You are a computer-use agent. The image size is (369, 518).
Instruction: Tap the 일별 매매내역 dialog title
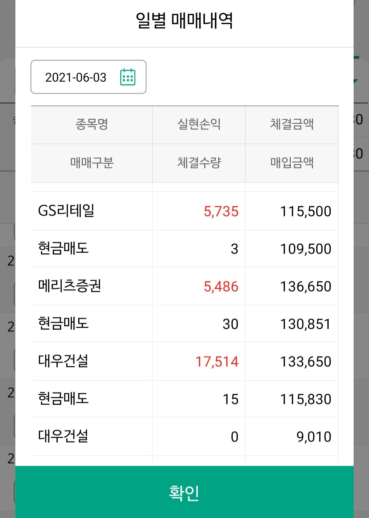184,21
